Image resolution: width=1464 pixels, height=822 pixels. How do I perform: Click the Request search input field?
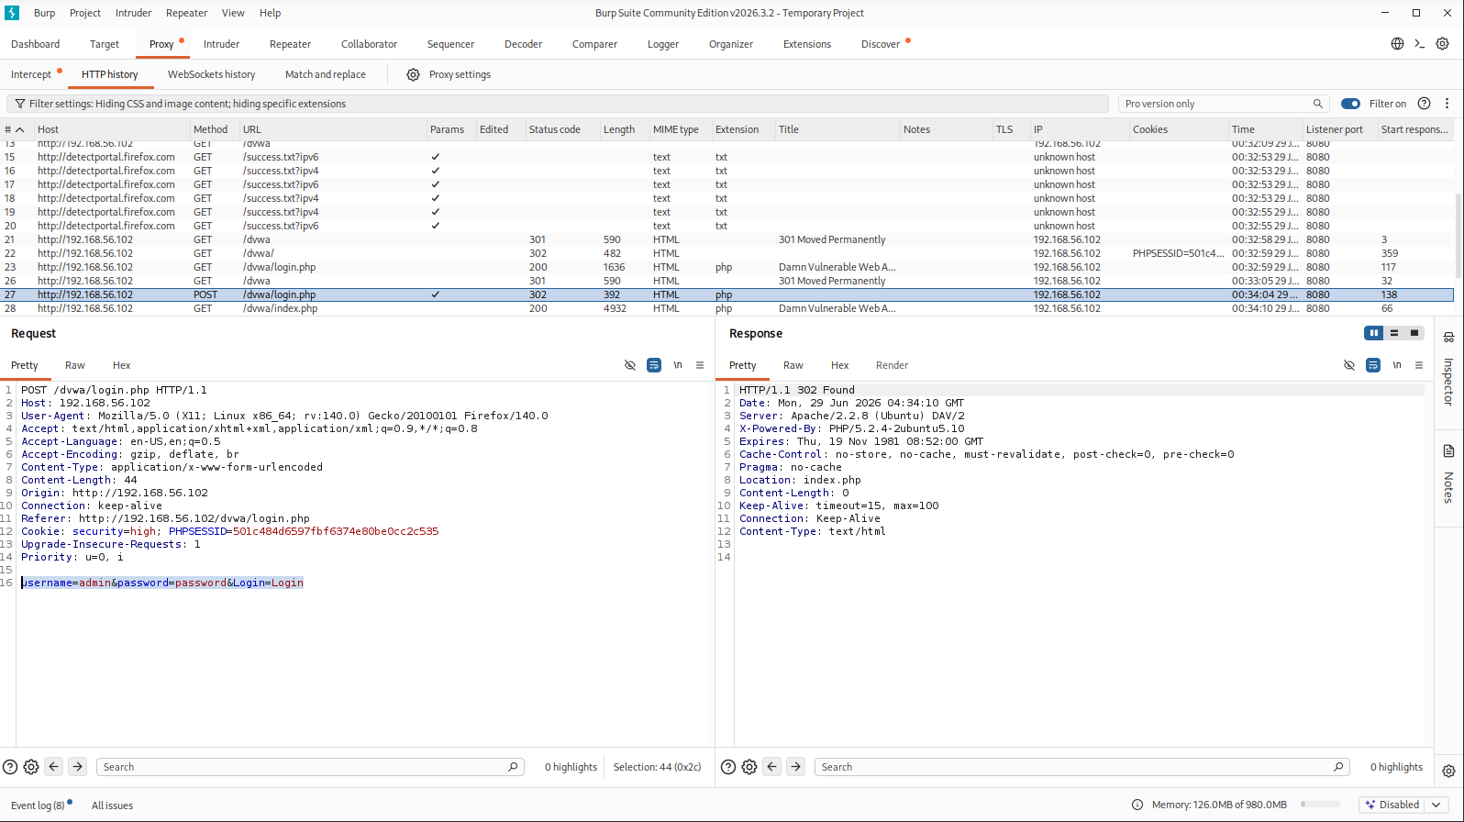click(x=309, y=767)
